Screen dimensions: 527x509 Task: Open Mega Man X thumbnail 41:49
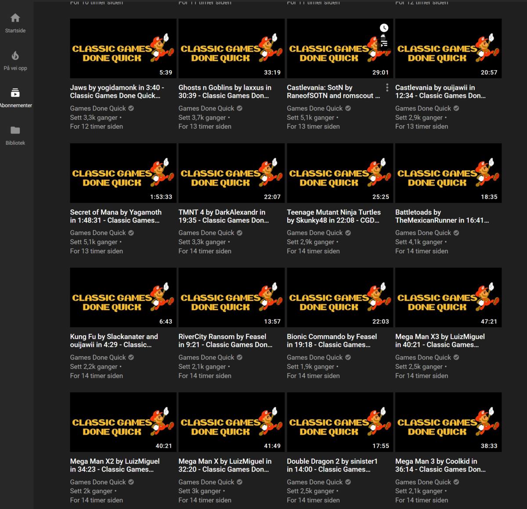pos(231,423)
